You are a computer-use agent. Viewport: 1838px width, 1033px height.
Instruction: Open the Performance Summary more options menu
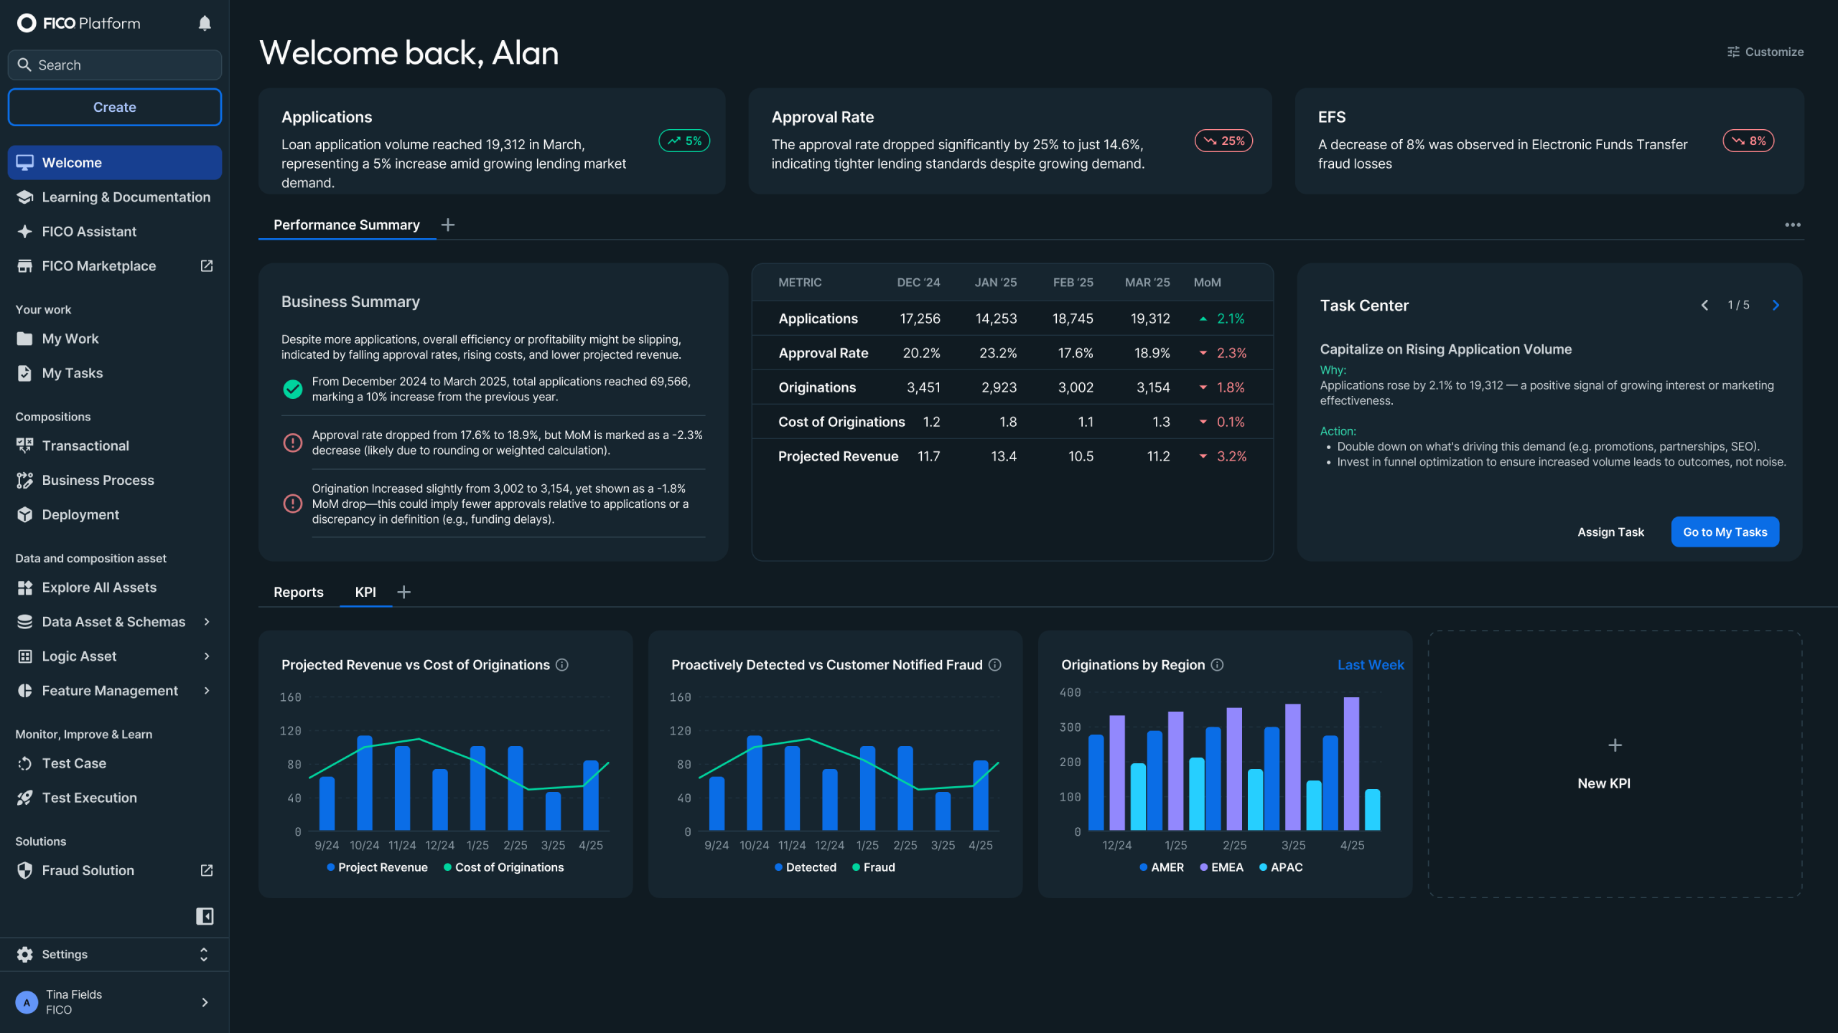[x=1793, y=225]
